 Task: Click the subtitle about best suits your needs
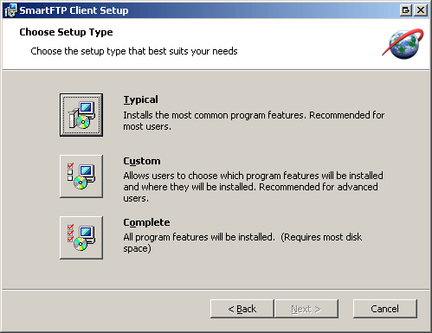click(134, 51)
